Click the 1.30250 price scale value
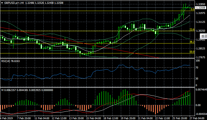 coord(201,31)
